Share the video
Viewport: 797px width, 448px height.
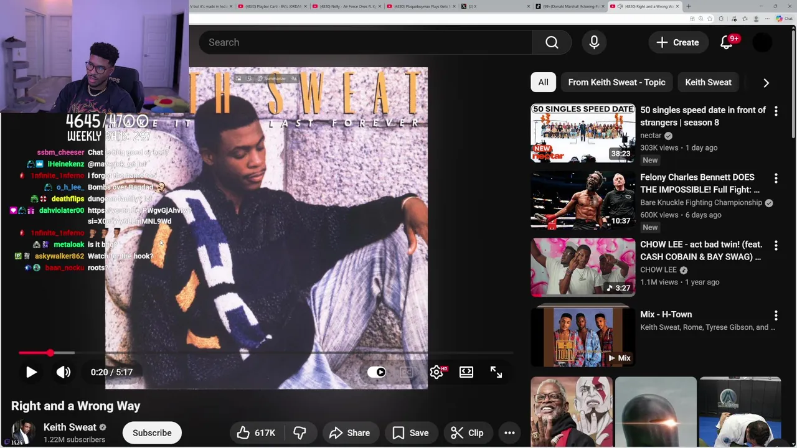pyautogui.click(x=350, y=433)
